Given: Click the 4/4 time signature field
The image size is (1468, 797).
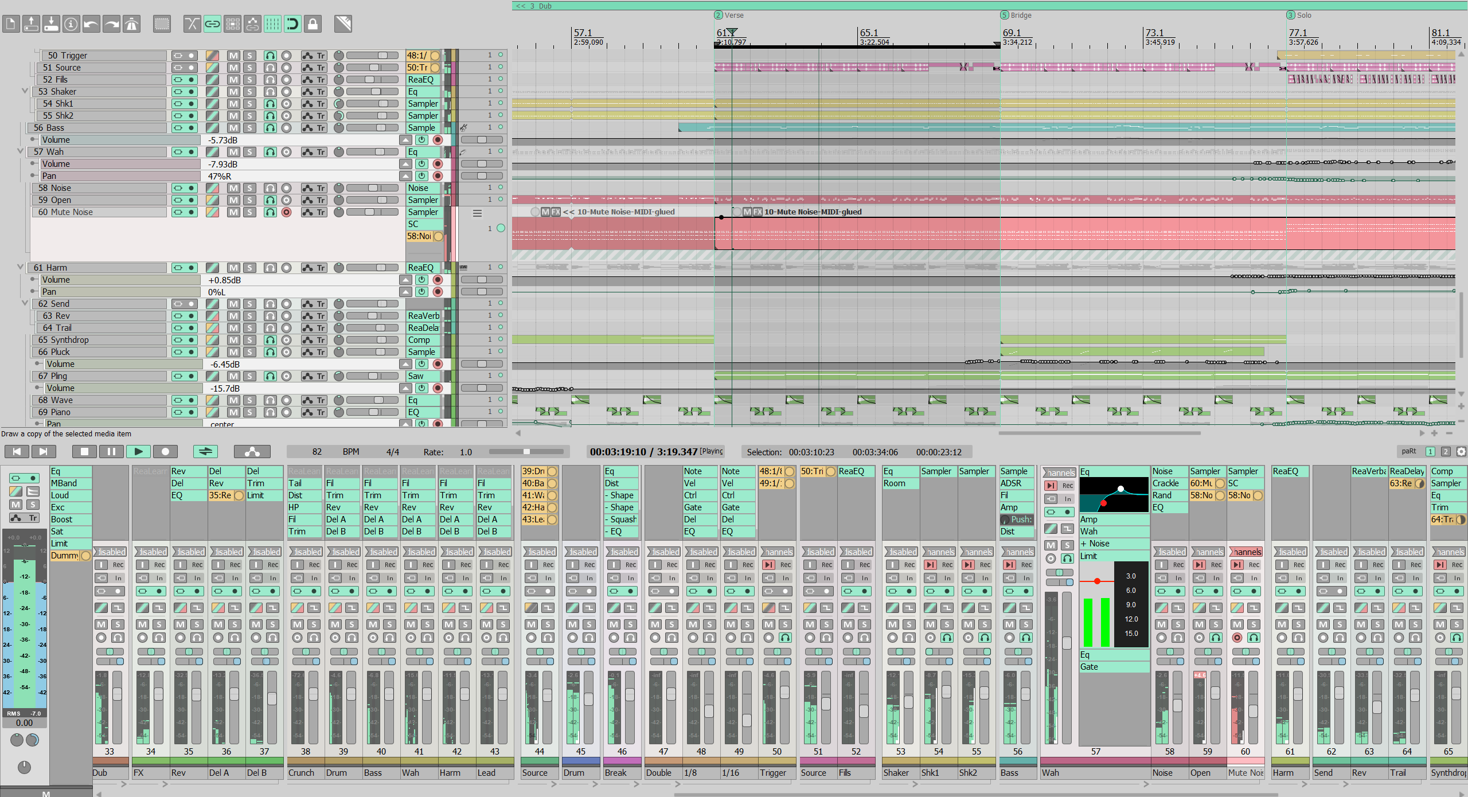Looking at the screenshot, I should pyautogui.click(x=393, y=452).
